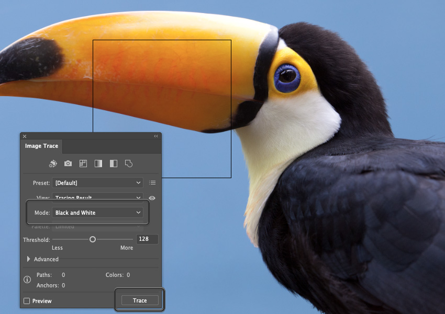
Task: Open the preset management menu icon beside Preset
Action: pyautogui.click(x=152, y=182)
